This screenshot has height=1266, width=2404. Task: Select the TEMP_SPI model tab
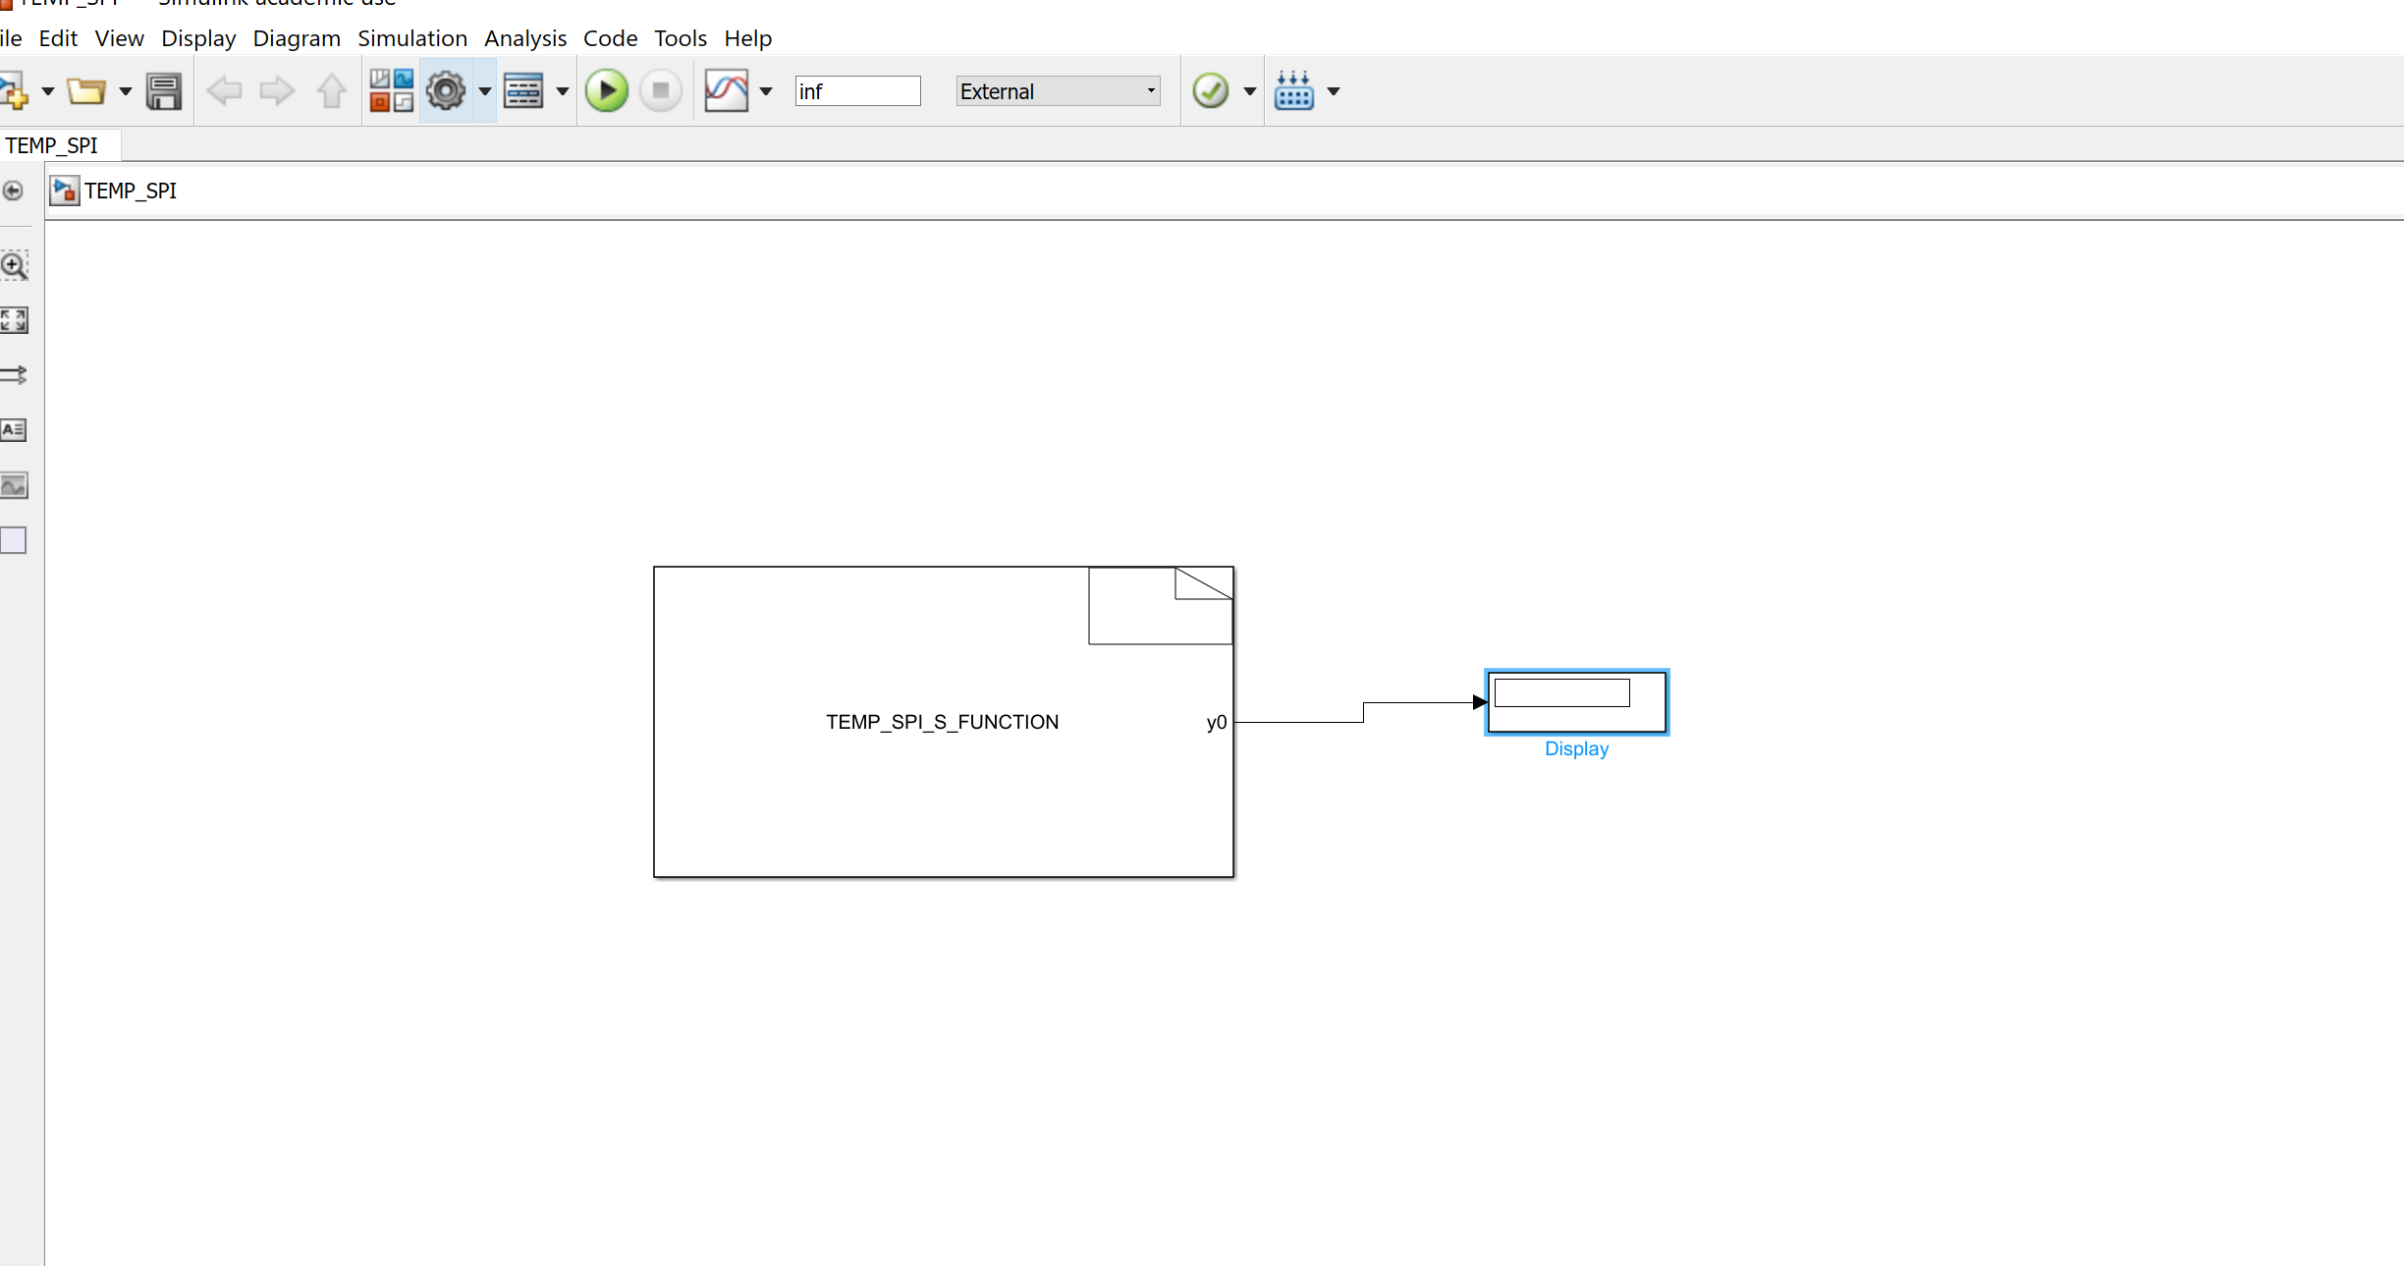pyautogui.click(x=59, y=145)
